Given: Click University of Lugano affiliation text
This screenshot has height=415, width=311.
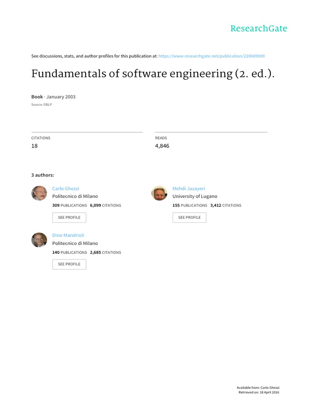Looking at the screenshot, I should click(195, 197).
